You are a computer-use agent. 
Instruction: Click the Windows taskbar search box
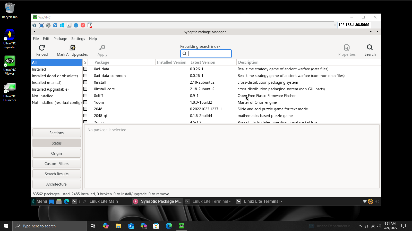tap(49, 226)
